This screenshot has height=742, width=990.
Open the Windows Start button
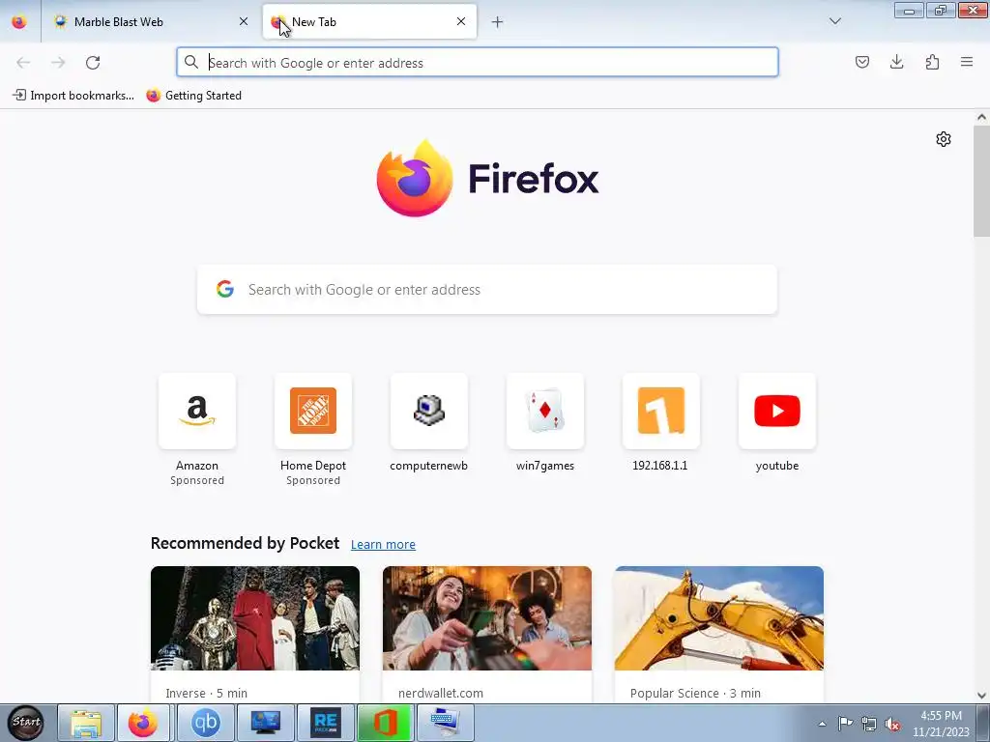coord(26,723)
